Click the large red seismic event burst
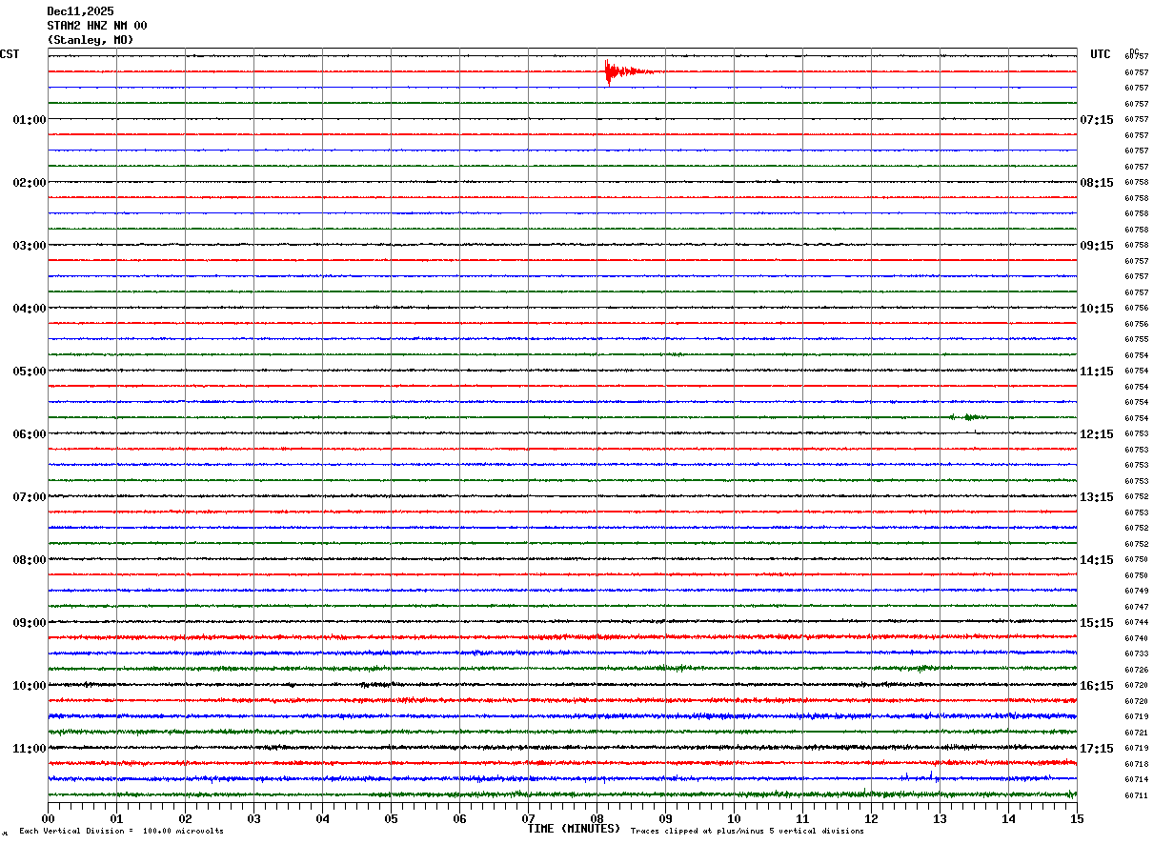This screenshot has width=1153, height=844. pos(629,71)
